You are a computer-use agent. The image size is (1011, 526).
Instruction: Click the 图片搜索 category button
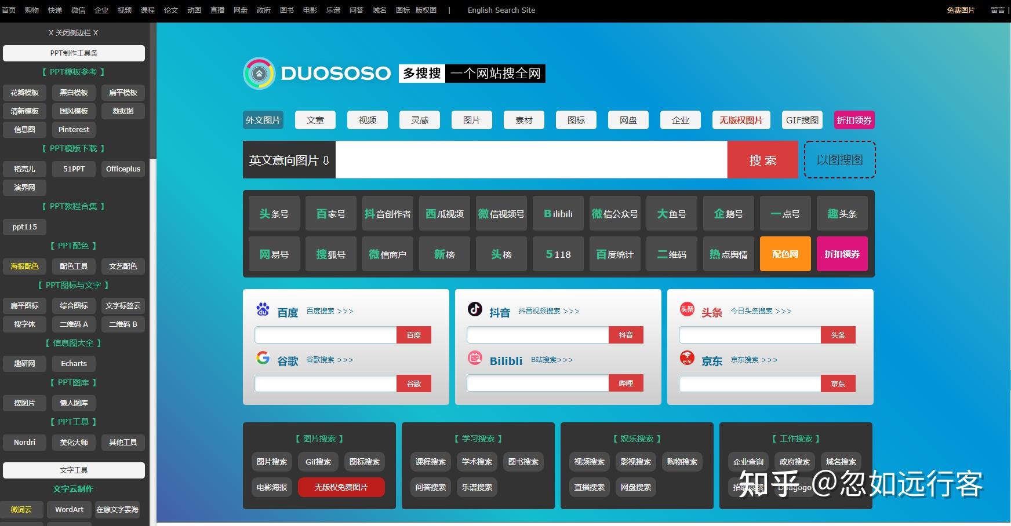coord(272,462)
